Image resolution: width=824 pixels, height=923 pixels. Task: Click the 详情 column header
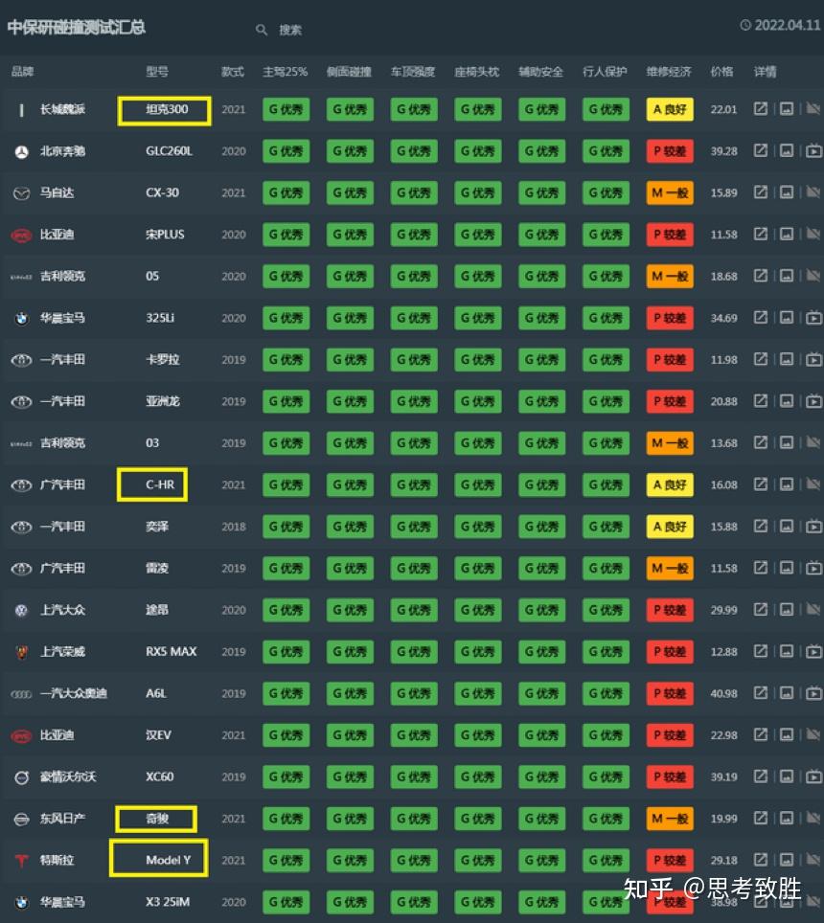pyautogui.click(x=766, y=72)
